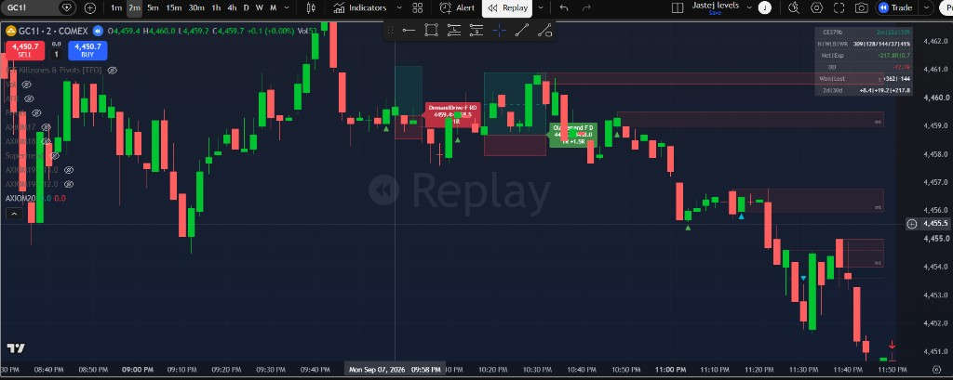
Task: Toggle visibility of Pivots indicator
Action: [x=36, y=113]
